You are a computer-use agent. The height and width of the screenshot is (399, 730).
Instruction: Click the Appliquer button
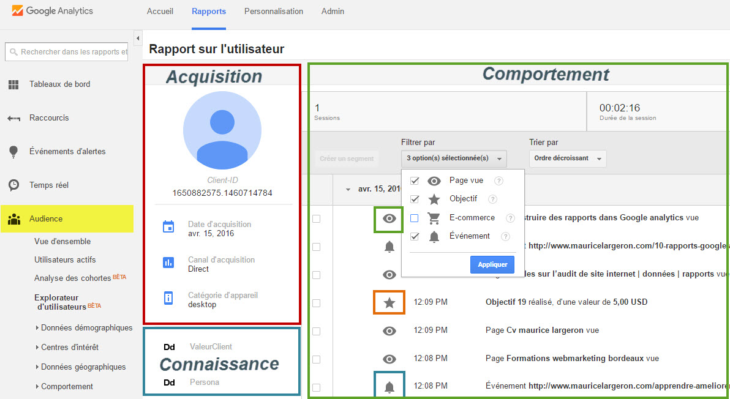coord(492,264)
